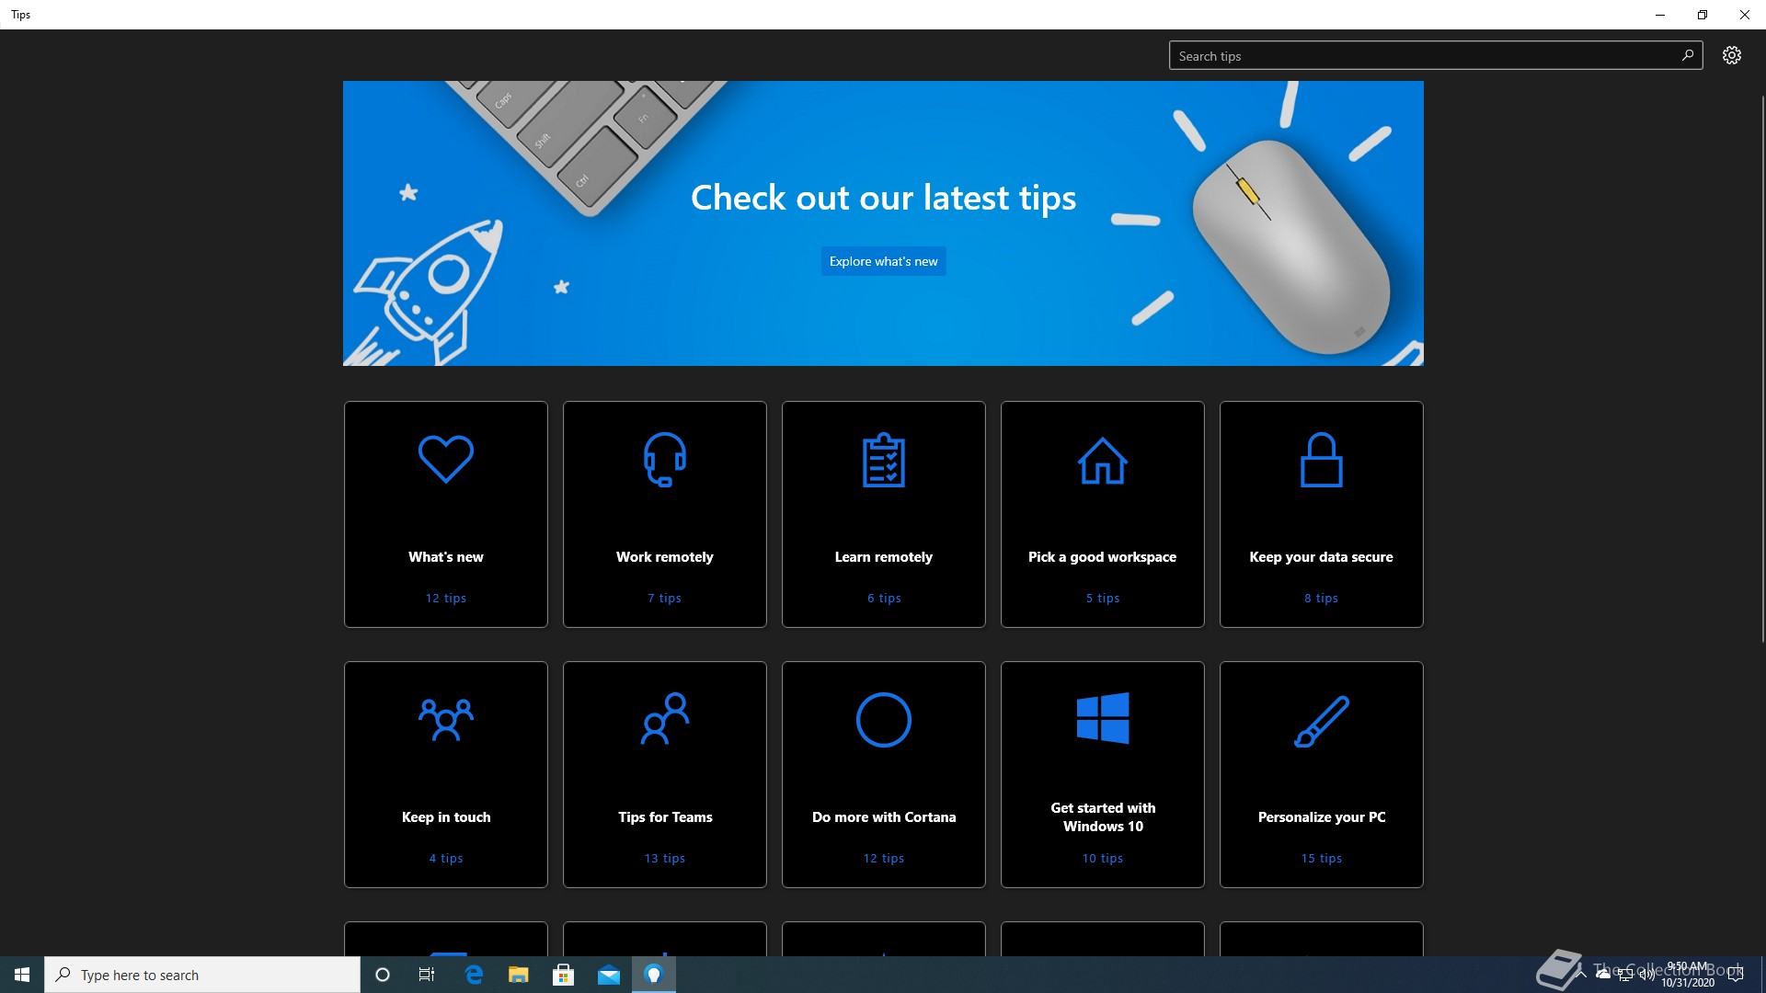Click the Windows logo on Get started card

(1102, 717)
